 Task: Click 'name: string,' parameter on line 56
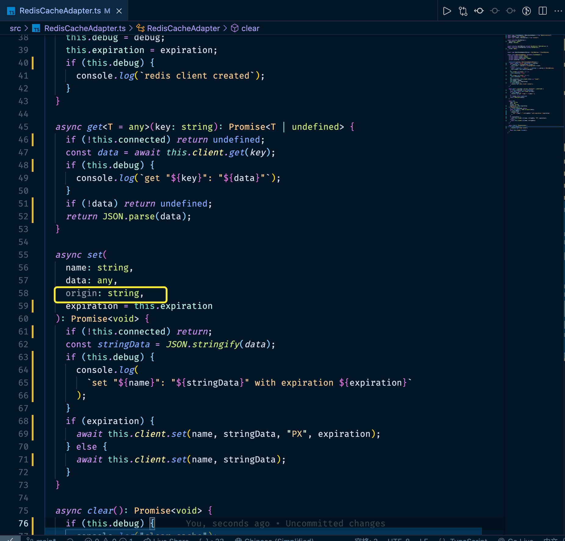point(99,267)
